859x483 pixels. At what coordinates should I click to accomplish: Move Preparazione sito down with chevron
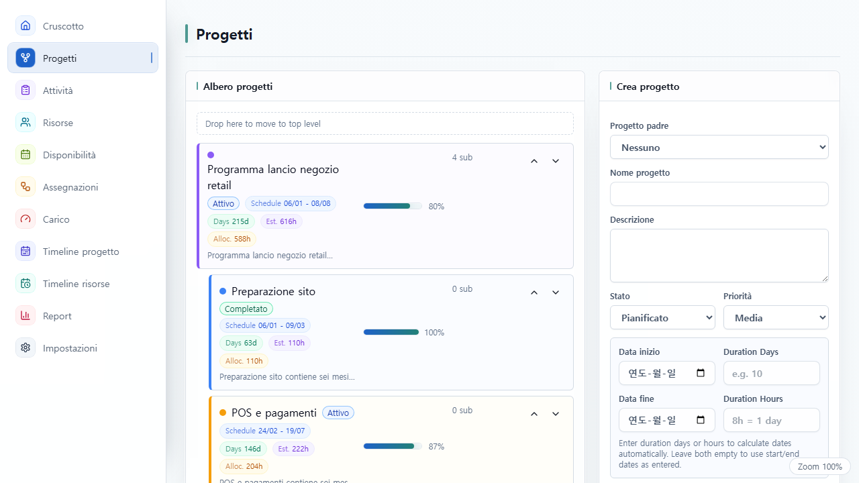[x=556, y=292]
